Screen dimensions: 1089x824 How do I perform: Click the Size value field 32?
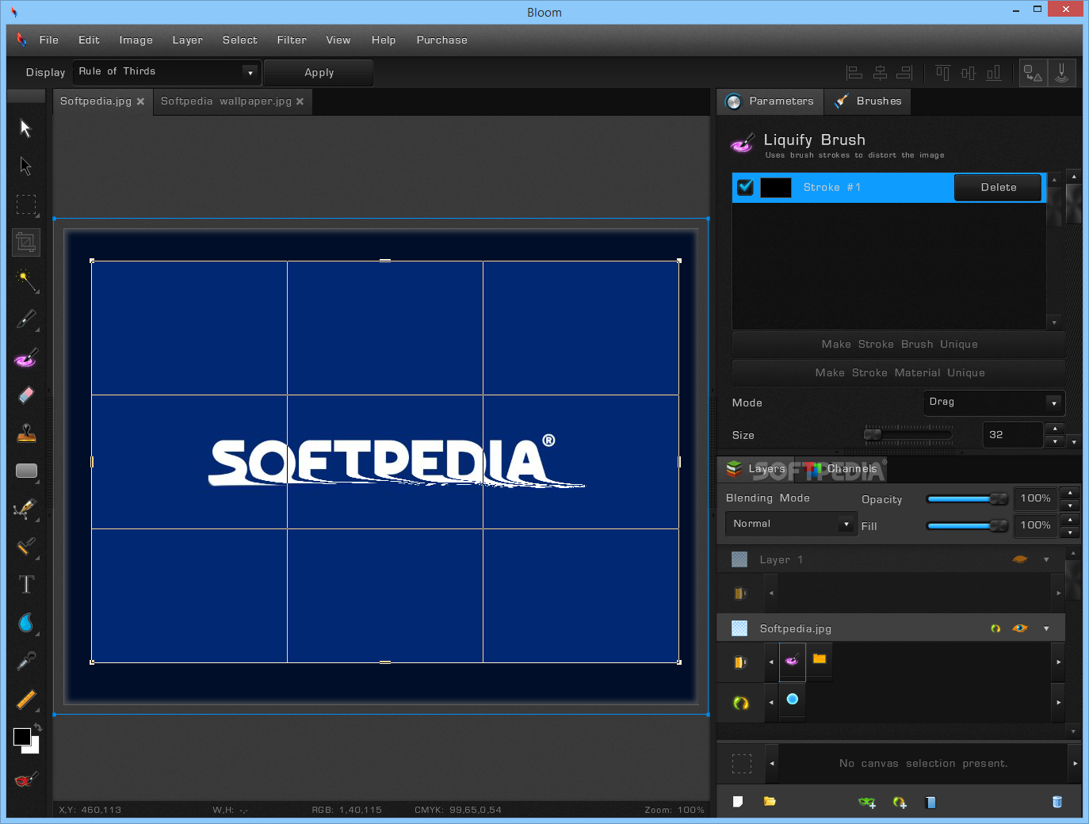point(1013,435)
